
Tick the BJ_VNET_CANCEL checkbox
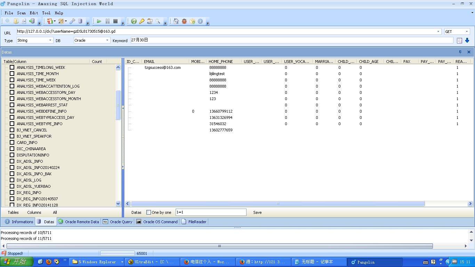(12, 130)
